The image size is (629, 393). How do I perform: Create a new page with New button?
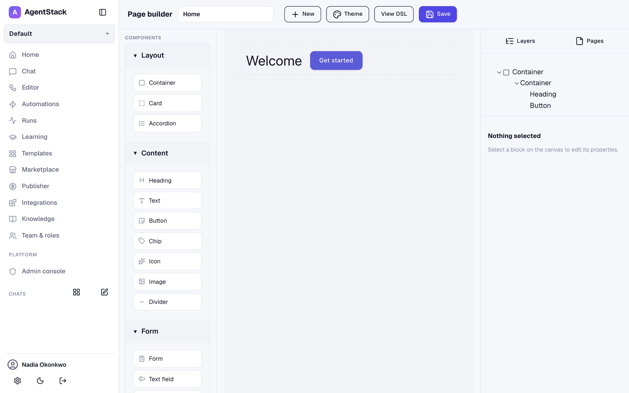coord(303,14)
